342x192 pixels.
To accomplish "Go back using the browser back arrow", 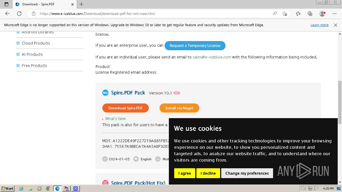I will (x=7, y=14).
